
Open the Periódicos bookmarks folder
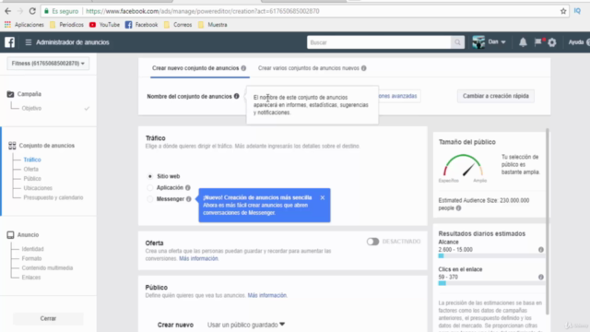(66, 25)
